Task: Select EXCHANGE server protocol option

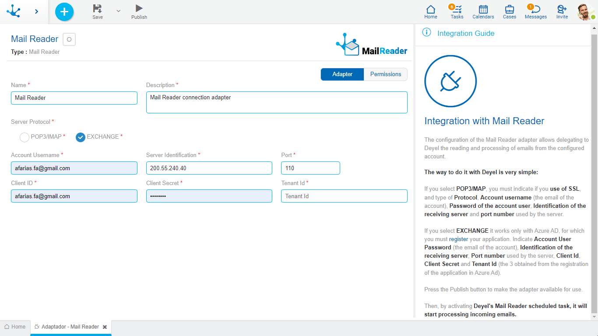Action: (x=81, y=137)
